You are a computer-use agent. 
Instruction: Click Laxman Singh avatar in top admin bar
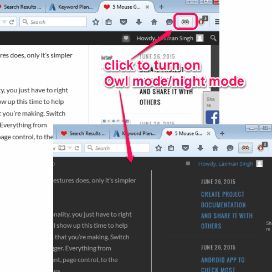click(200, 38)
